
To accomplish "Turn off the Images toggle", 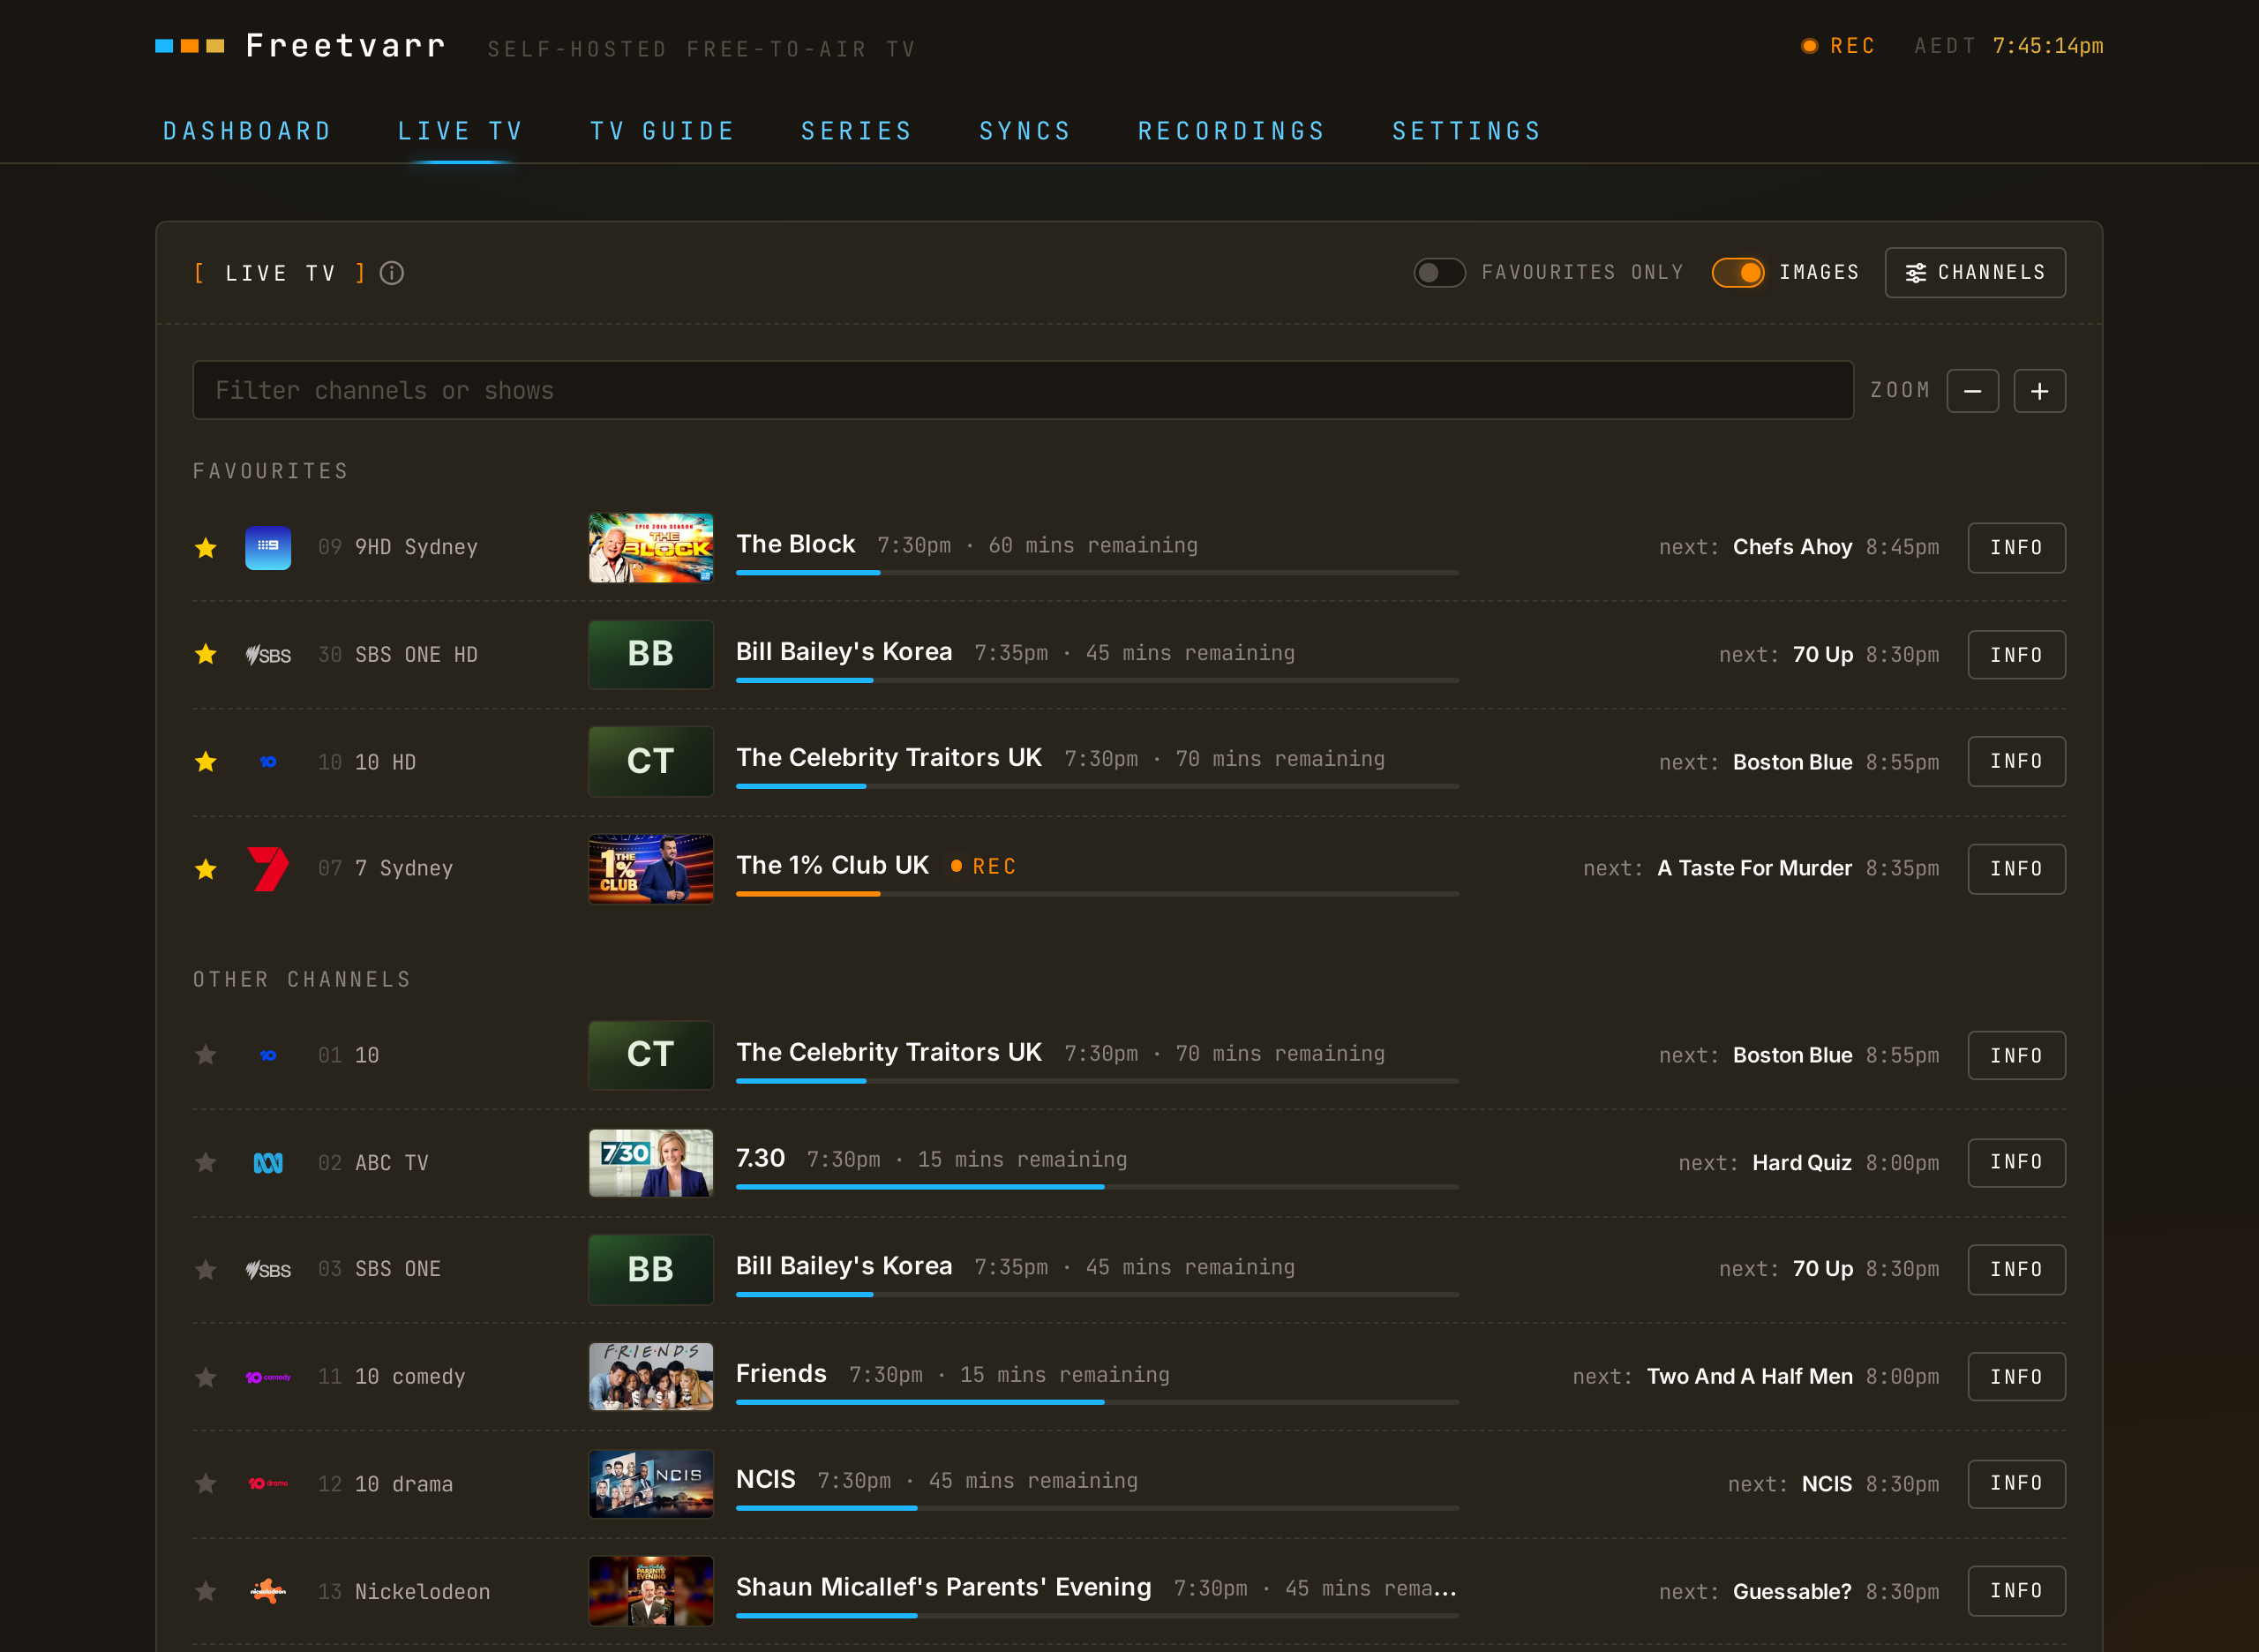I will pyautogui.click(x=1737, y=273).
